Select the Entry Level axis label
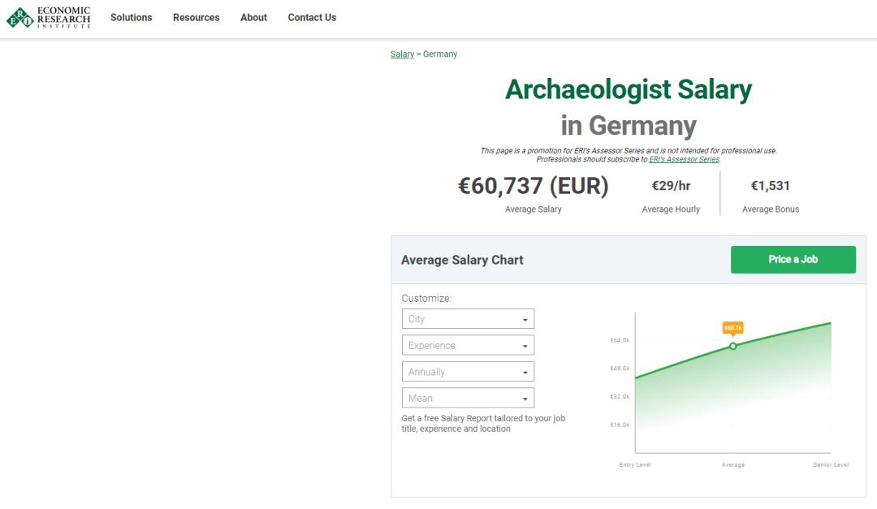 point(635,465)
